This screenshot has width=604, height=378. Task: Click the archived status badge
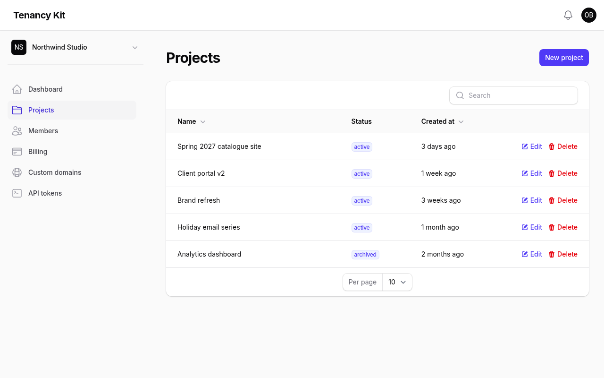[x=365, y=255]
